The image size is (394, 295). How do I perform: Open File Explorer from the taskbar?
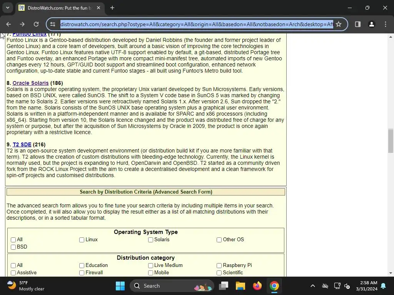tap(240, 286)
